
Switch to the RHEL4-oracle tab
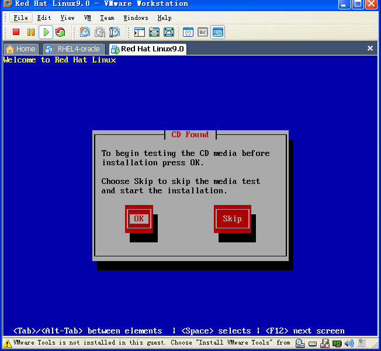point(74,49)
